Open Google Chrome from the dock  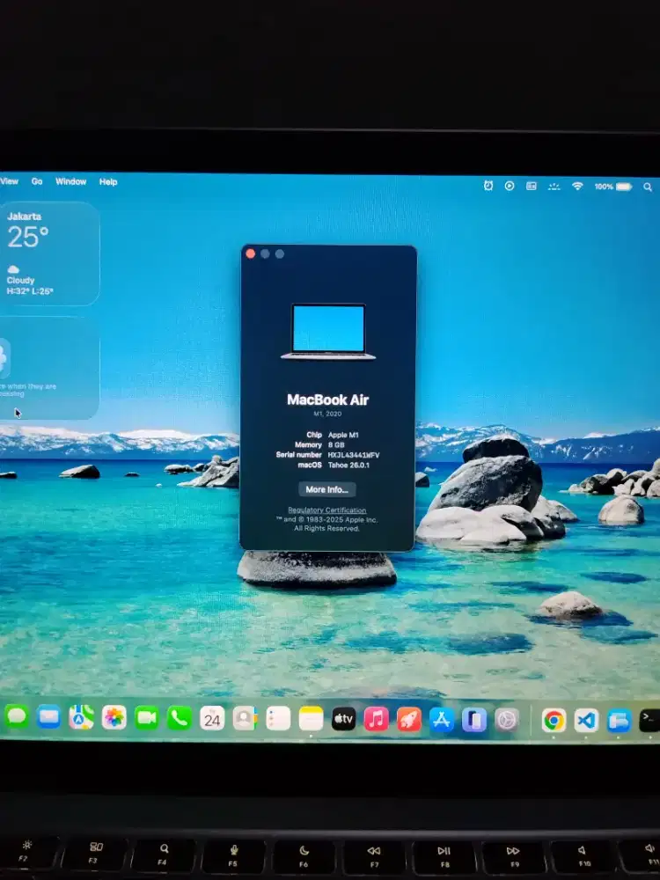click(x=554, y=720)
